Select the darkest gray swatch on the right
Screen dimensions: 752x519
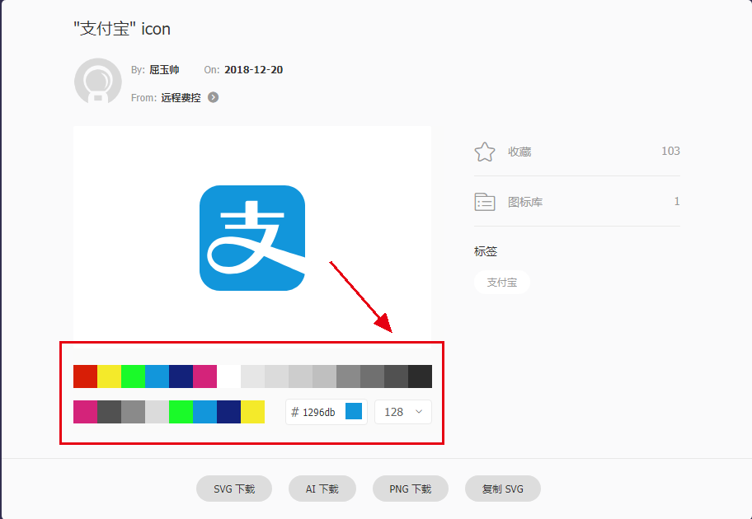422,376
